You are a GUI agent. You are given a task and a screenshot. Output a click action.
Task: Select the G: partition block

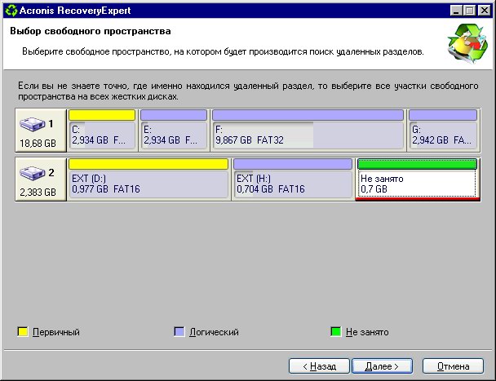(442, 135)
